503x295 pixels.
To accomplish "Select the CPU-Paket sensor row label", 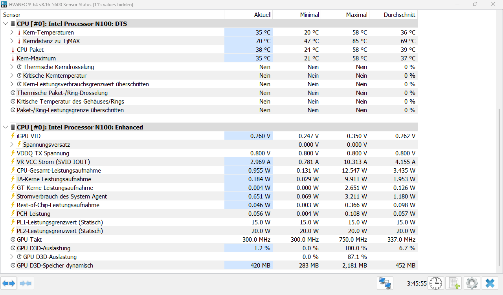I will [30, 50].
